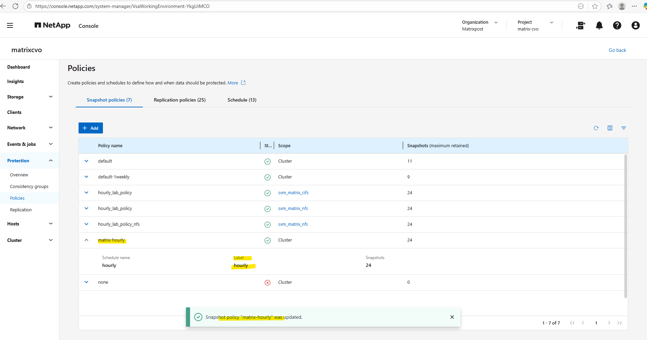Open the svm_matrix_cifs scope link

coord(293,193)
